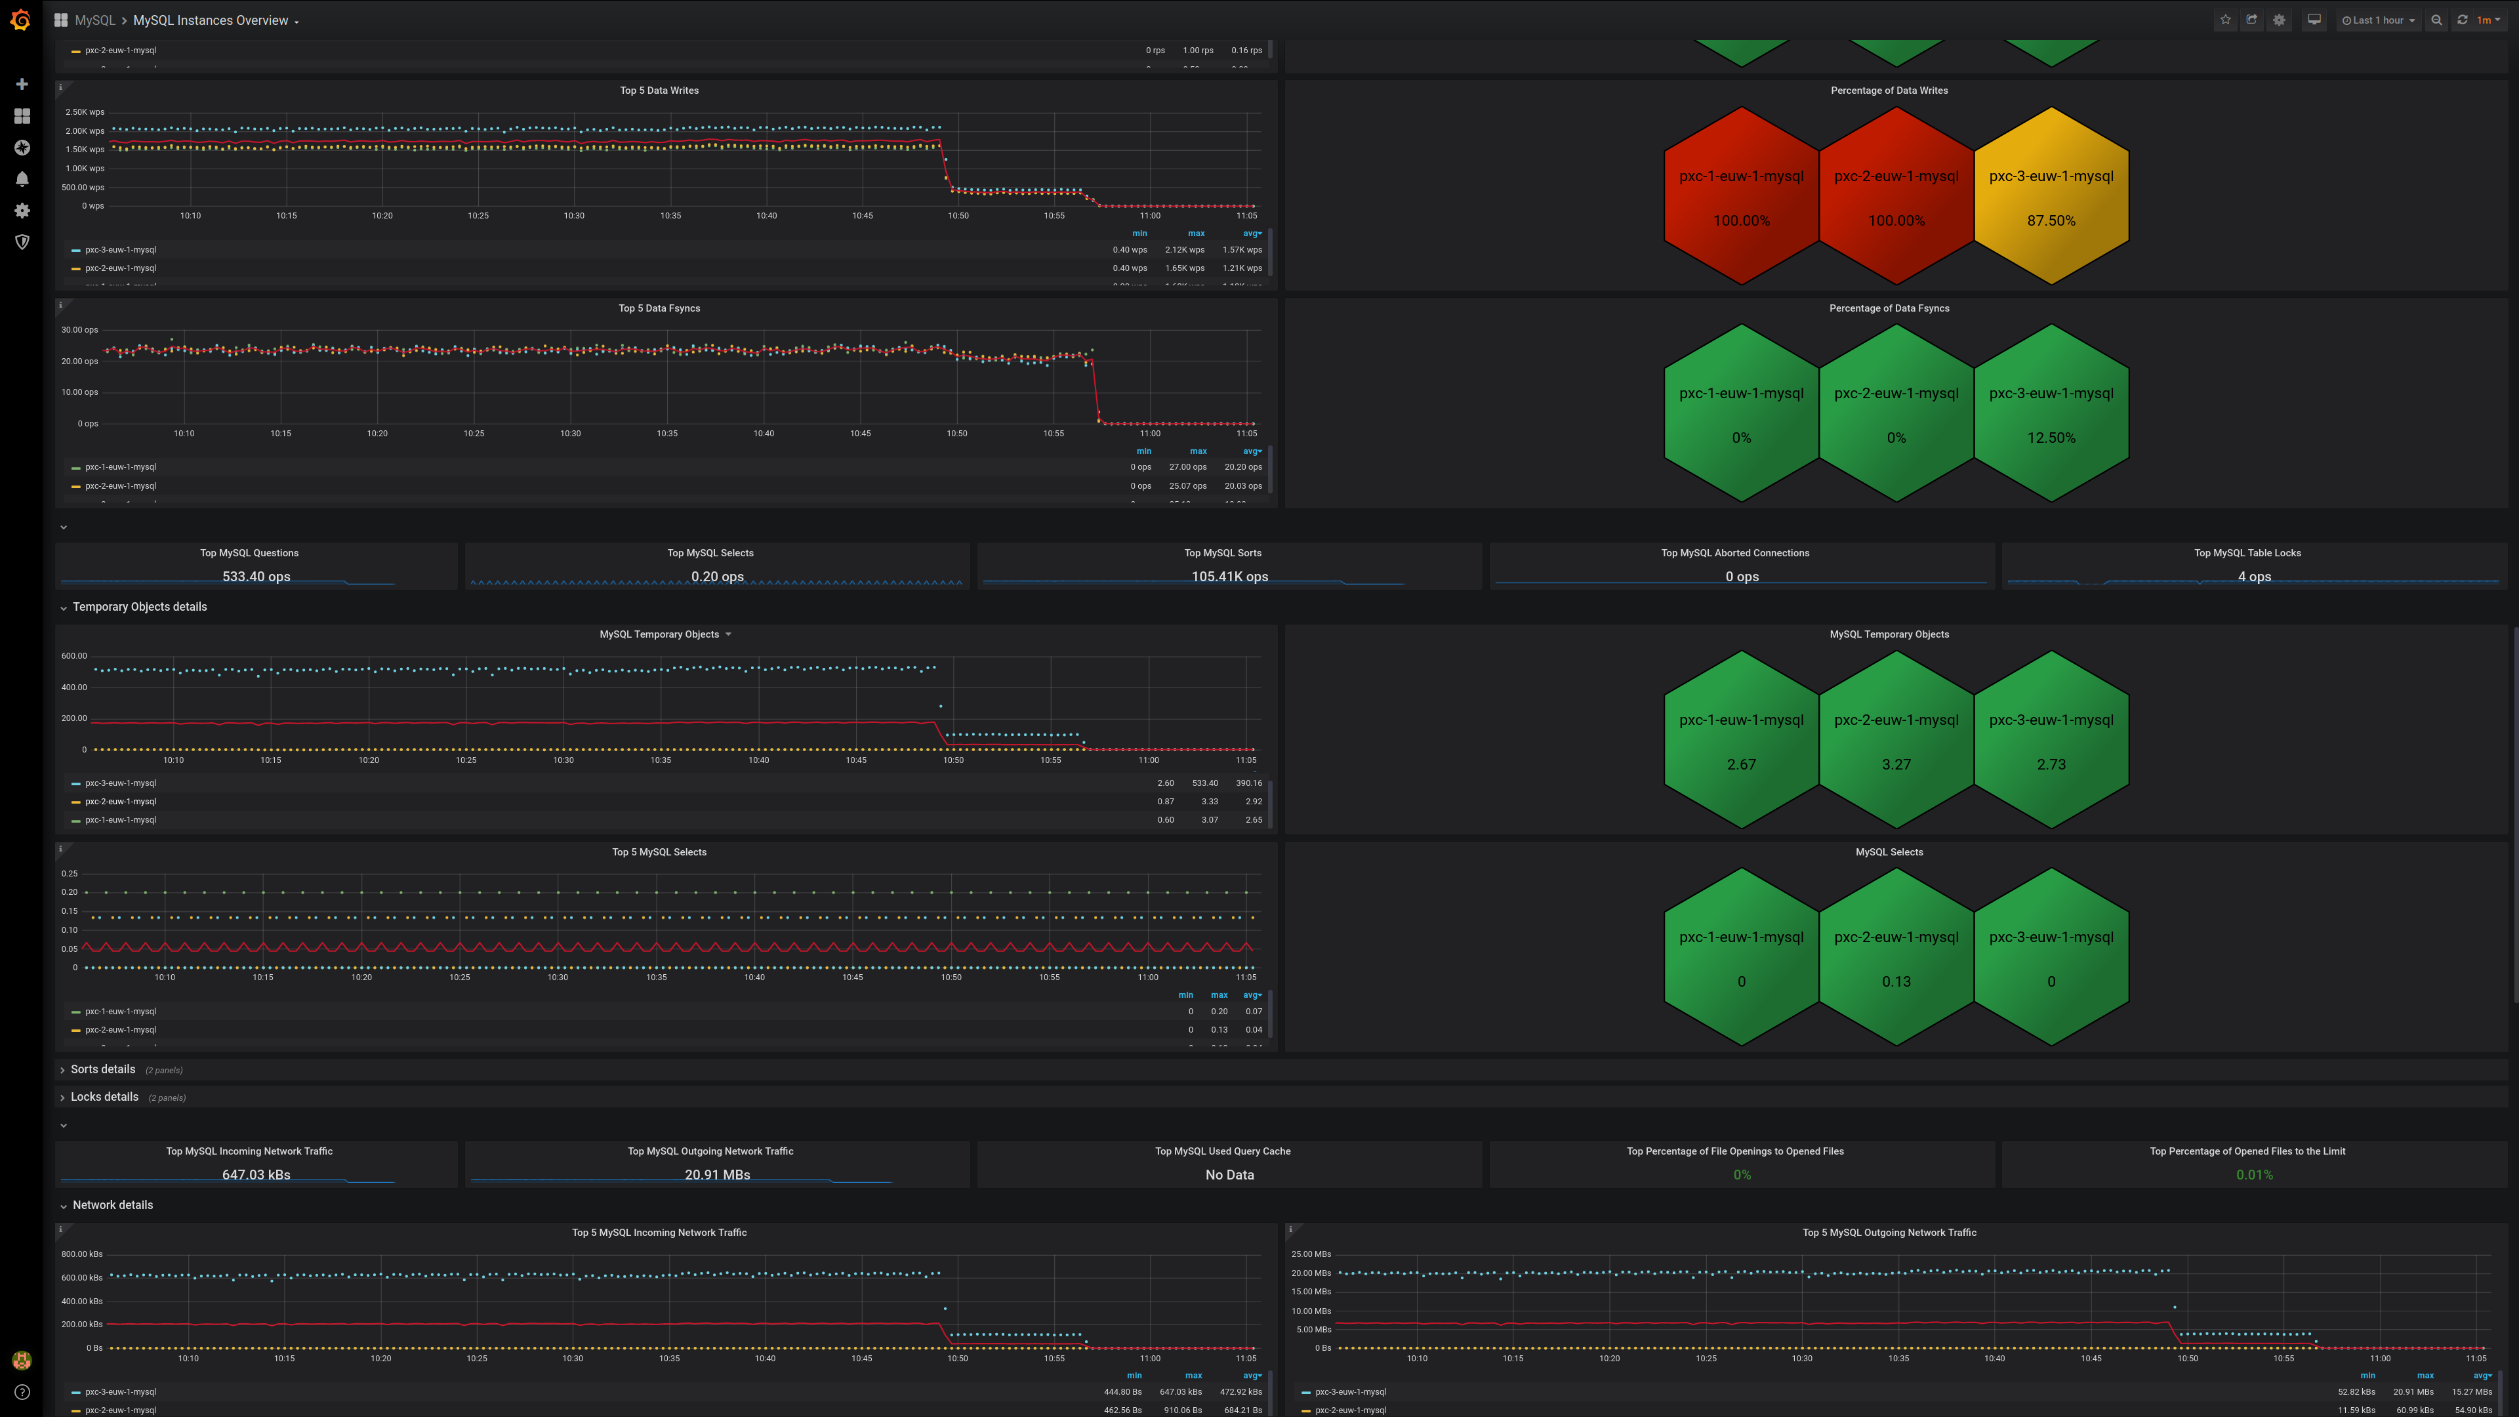Cycle view mode with monitor icon

coord(2314,20)
